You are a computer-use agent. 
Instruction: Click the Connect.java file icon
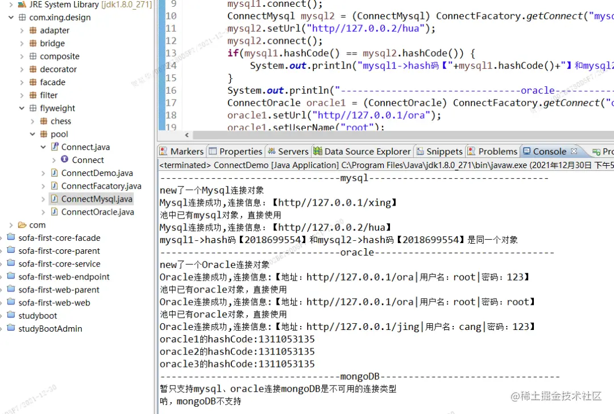pos(55,147)
